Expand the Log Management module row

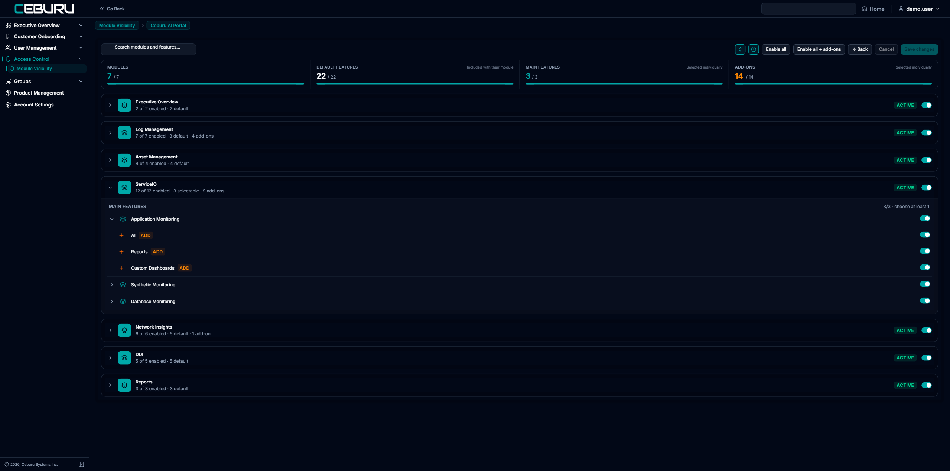[x=110, y=133]
